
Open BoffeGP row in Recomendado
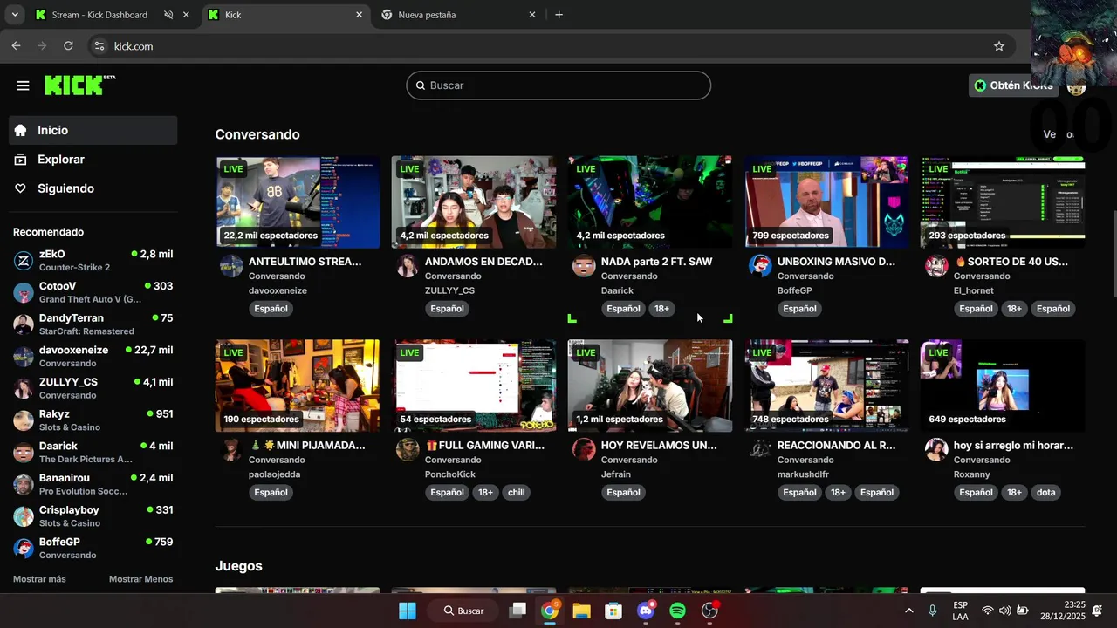click(93, 549)
